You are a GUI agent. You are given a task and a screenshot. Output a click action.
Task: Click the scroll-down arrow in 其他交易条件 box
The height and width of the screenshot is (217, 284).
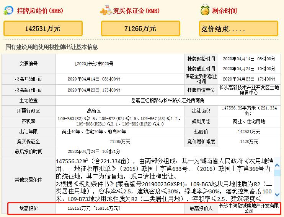[277, 194]
